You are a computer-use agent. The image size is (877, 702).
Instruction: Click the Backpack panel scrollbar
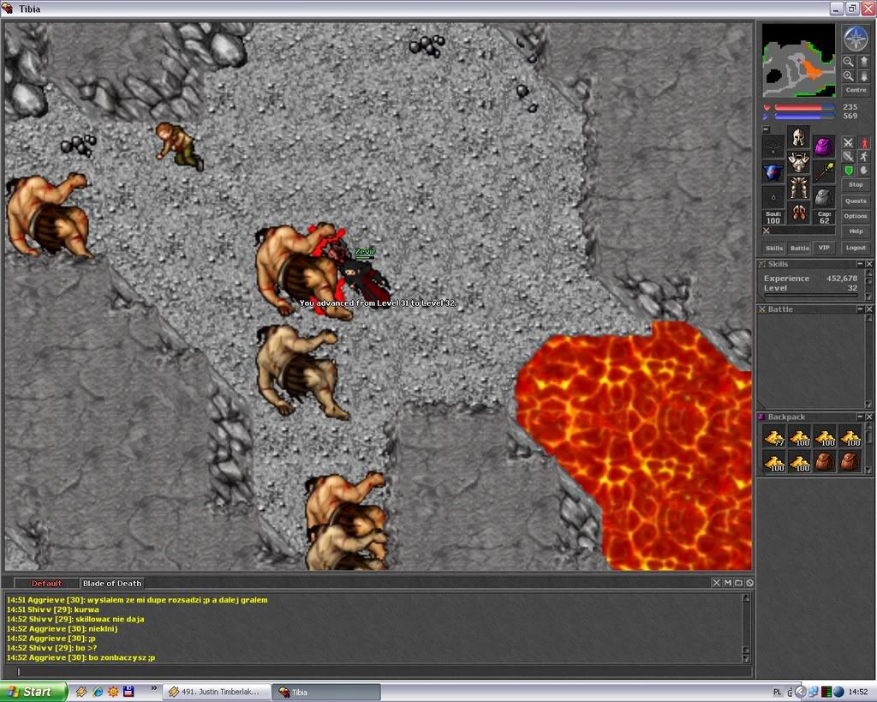868,448
